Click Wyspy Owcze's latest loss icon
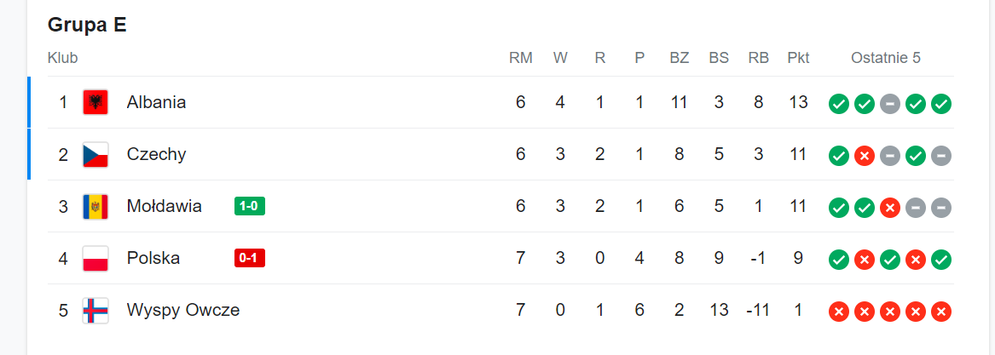Viewport: 995px width, 355px height. pyautogui.click(x=941, y=312)
